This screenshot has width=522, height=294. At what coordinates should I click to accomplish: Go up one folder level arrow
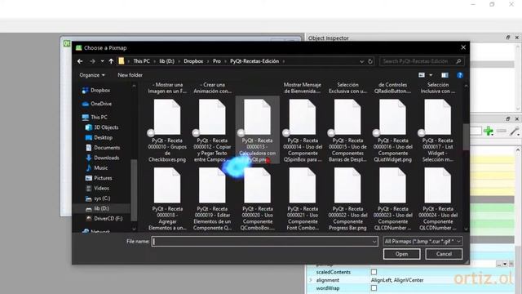coord(111,61)
